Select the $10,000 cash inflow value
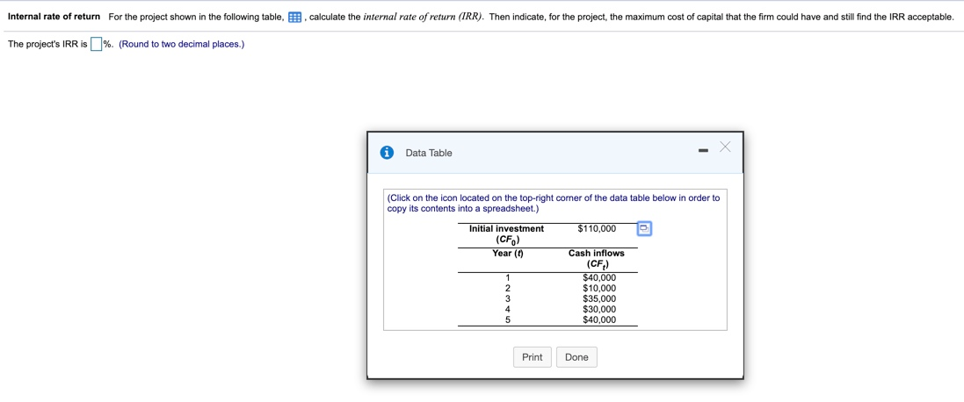 click(x=599, y=289)
